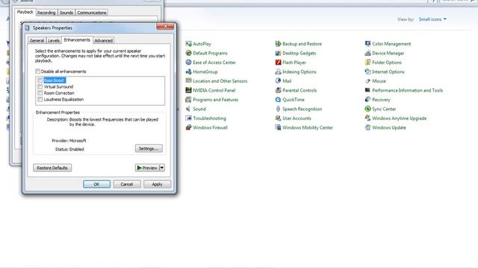Play the enhancement Preview
Viewport: 478px width, 268px height.
(x=147, y=167)
